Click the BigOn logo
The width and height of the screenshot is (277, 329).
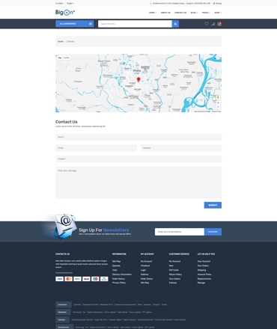tap(65, 12)
